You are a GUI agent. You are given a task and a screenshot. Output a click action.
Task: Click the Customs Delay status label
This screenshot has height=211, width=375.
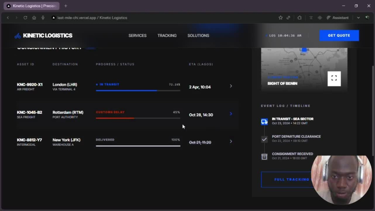(110, 112)
